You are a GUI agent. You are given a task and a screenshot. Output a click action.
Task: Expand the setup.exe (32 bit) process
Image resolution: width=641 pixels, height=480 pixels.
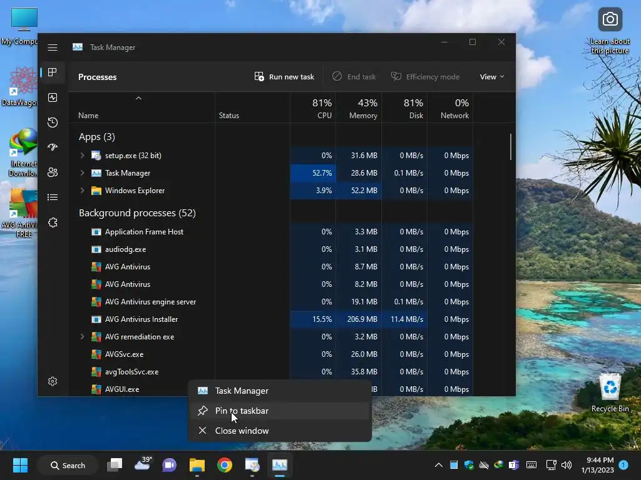[82, 156]
